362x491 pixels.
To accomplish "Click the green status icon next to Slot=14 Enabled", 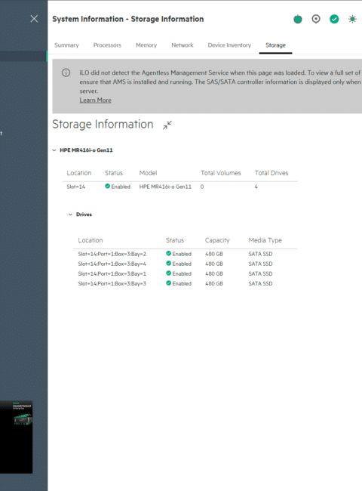I will pyautogui.click(x=107, y=187).
